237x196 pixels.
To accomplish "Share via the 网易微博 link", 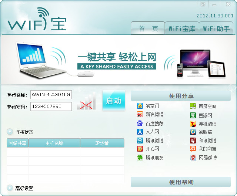I will (x=208, y=158).
